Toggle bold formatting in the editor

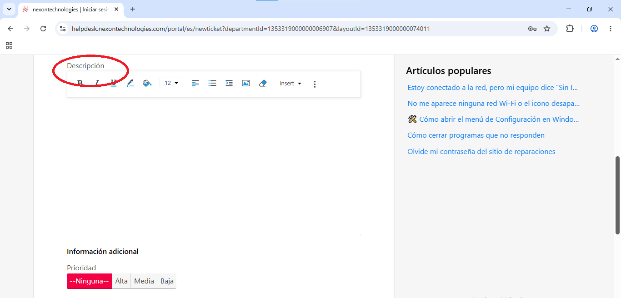click(80, 83)
